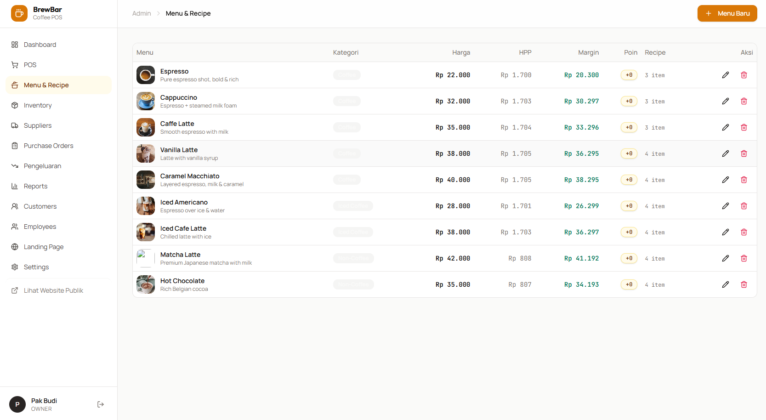Click Cappuccino's '3 item' recipe count
This screenshot has width=766, height=420.
click(x=655, y=101)
